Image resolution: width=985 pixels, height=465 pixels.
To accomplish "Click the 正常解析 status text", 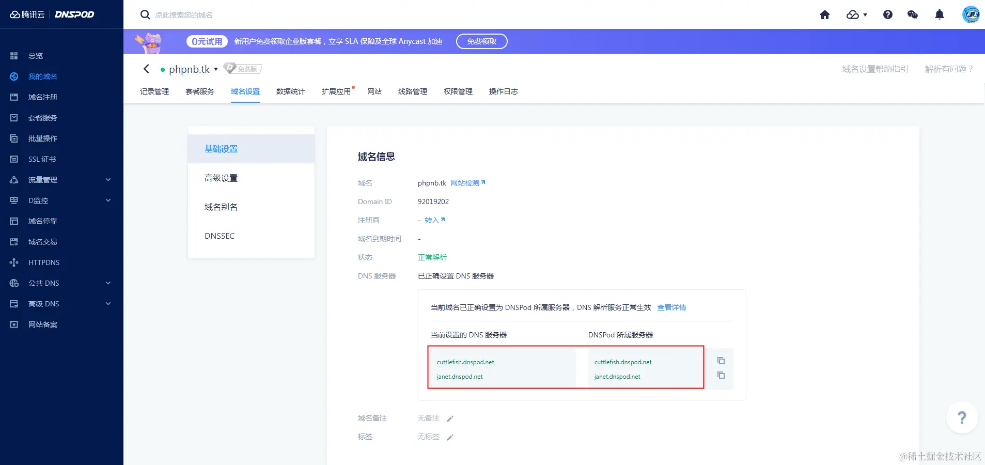I will coord(432,257).
